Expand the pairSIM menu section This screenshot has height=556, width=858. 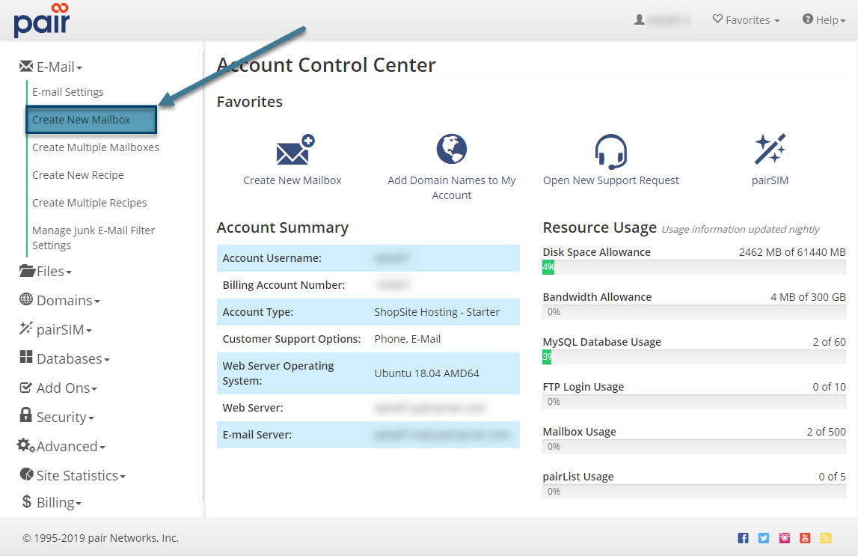coord(56,329)
